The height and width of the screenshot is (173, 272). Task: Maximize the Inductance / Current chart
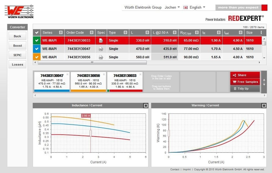tap(146, 106)
